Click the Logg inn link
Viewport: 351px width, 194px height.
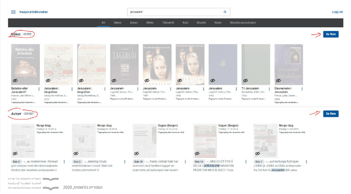click(337, 12)
